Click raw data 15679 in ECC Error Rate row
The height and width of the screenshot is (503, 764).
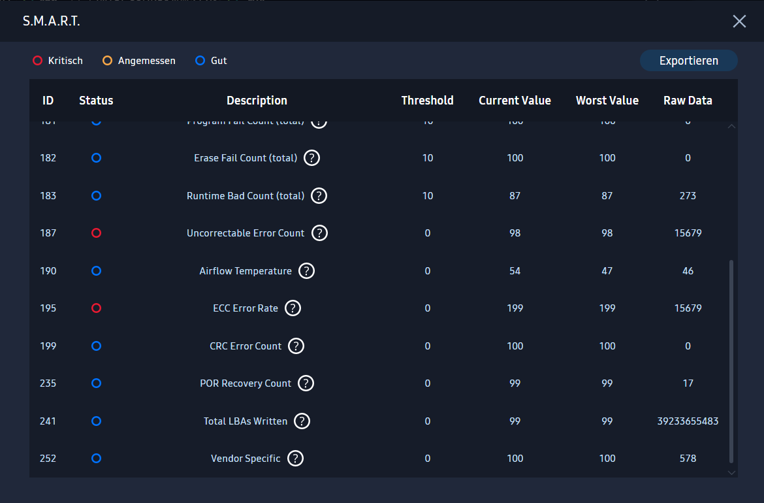pos(688,308)
